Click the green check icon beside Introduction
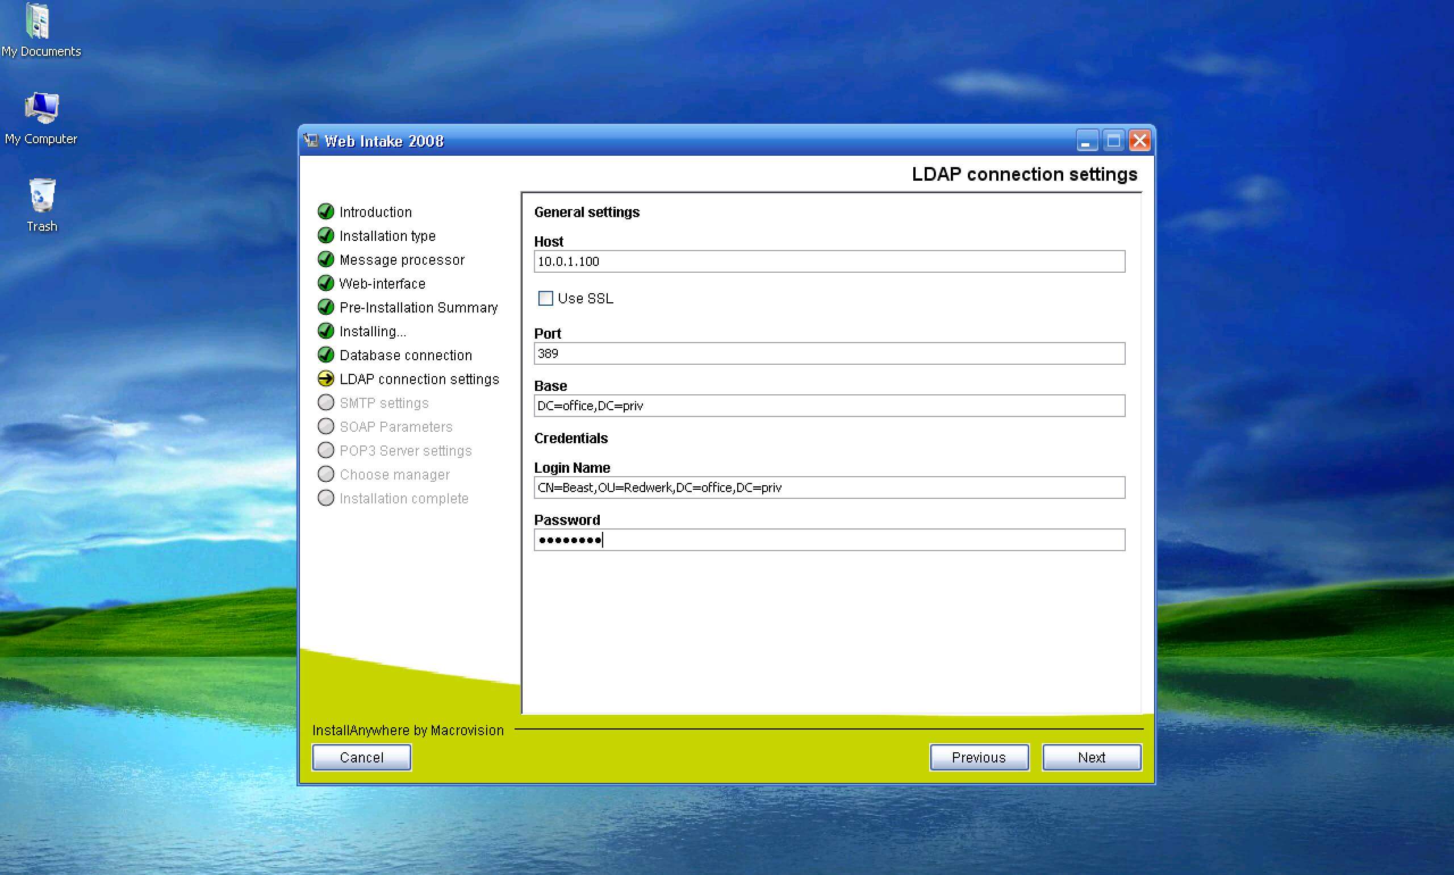The image size is (1454, 875). tap(326, 211)
